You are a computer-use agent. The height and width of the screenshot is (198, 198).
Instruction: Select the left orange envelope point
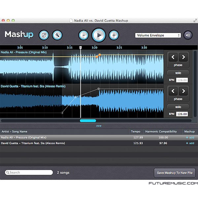click(x=97, y=57)
